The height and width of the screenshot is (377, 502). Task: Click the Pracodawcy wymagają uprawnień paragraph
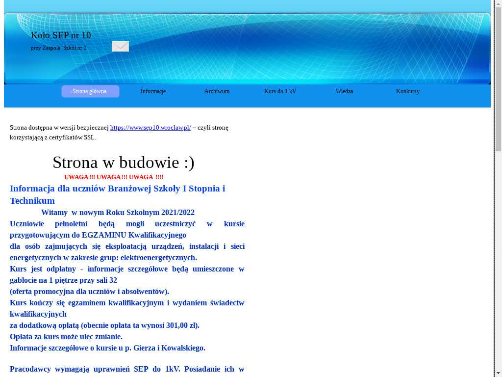click(127, 369)
